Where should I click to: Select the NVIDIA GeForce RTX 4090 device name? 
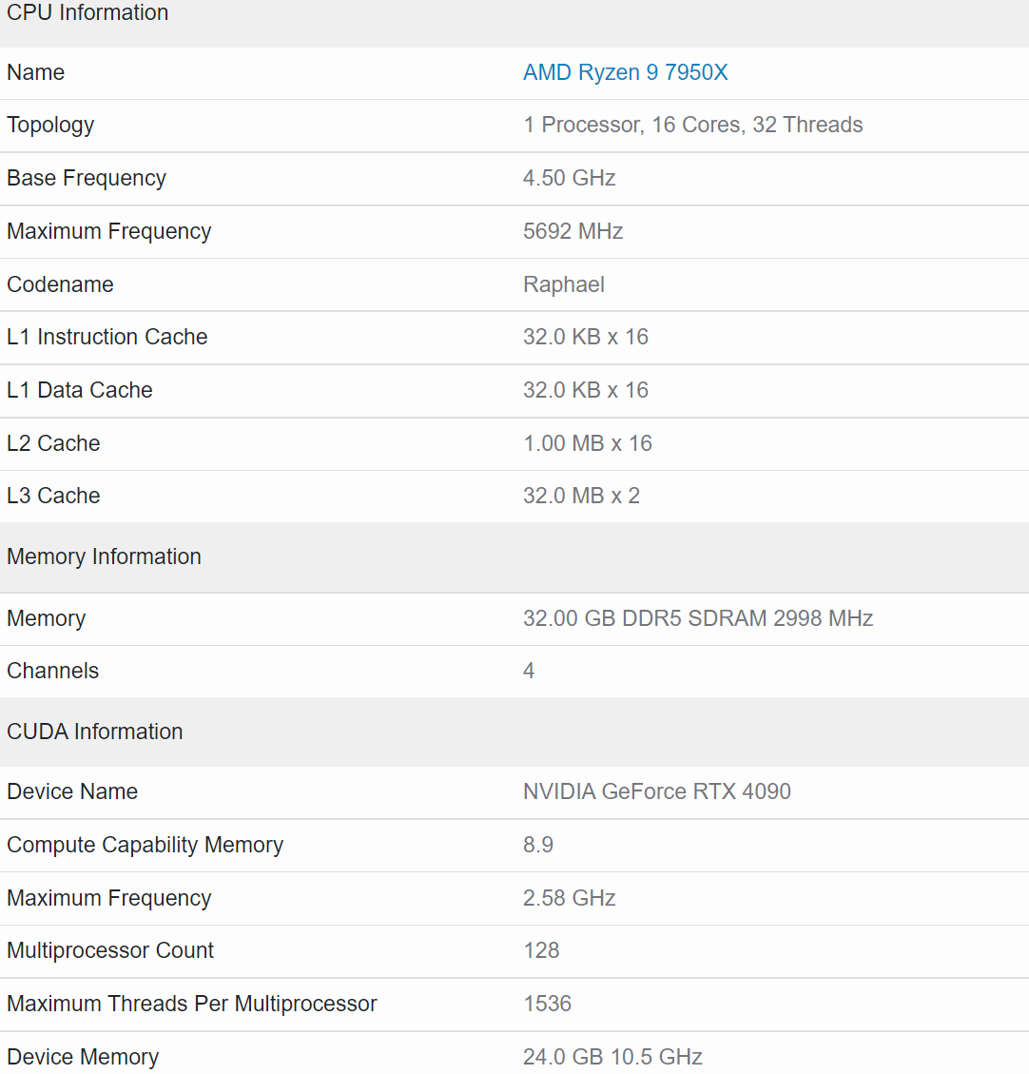[x=656, y=791]
